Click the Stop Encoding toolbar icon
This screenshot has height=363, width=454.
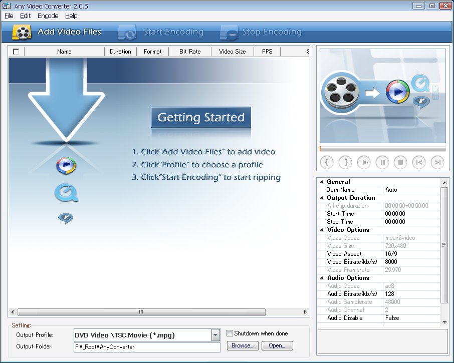(x=229, y=33)
